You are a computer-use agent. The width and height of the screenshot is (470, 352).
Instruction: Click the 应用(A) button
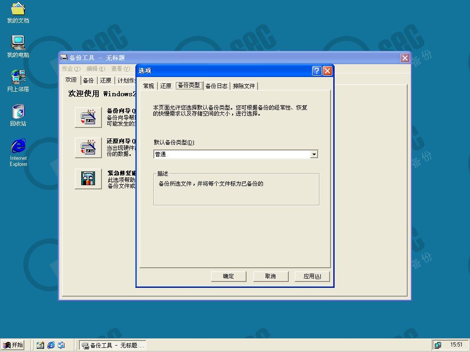pyautogui.click(x=312, y=276)
